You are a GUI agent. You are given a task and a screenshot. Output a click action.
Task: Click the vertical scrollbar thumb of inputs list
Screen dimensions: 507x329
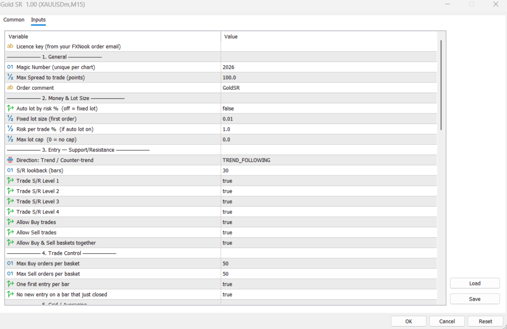(x=441, y=85)
